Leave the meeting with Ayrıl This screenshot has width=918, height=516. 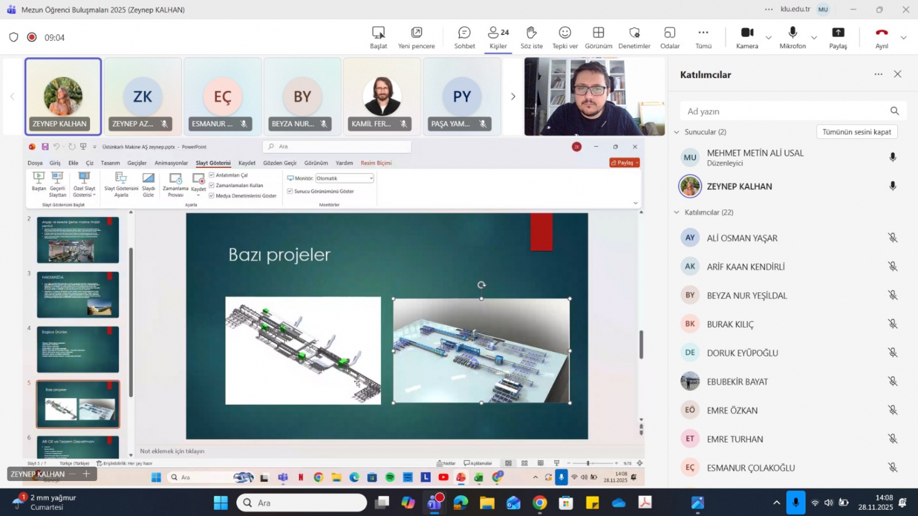pyautogui.click(x=881, y=37)
